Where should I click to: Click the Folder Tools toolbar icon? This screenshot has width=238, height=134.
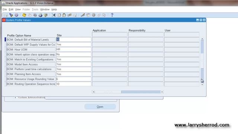[x=104, y=15]
